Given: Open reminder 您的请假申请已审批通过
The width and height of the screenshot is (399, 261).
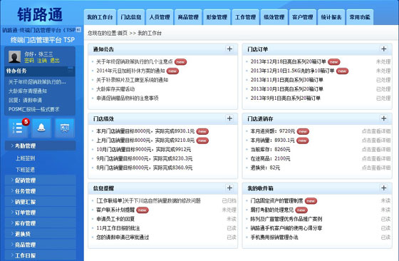Looking at the screenshot, I should pyautogui.click(x=123, y=237).
